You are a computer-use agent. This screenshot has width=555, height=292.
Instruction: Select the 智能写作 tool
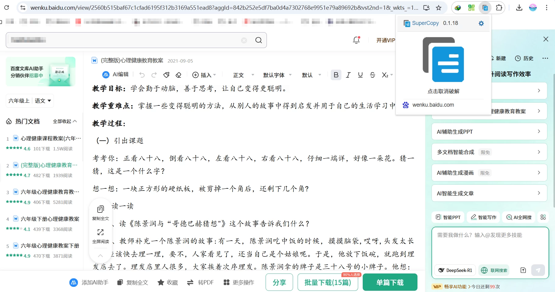click(x=483, y=217)
